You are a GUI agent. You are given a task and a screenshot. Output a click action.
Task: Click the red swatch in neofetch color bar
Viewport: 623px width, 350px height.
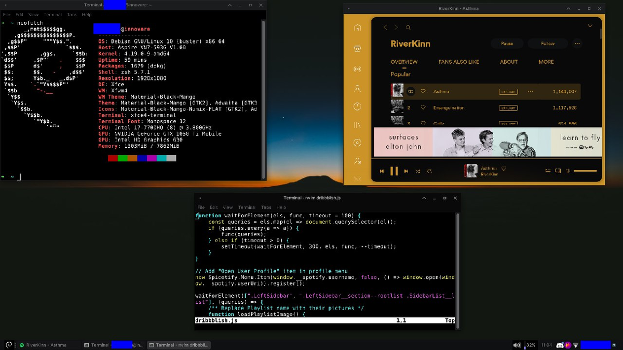pos(113,158)
